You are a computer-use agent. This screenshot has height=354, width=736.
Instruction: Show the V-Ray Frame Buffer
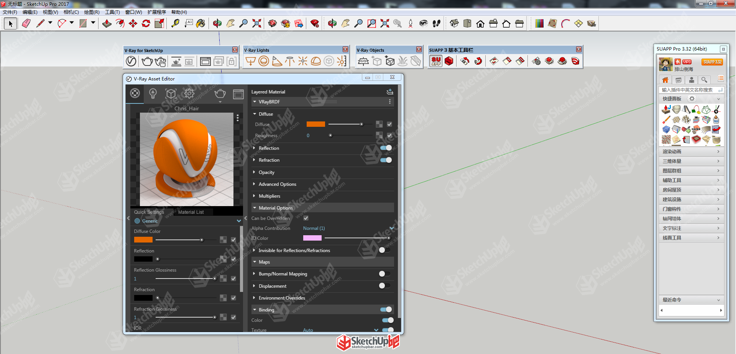pos(205,61)
